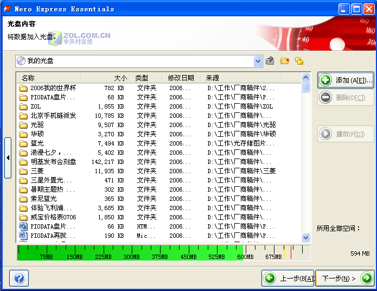Screen dimensions: 377x291
Task: Select the 蓝光 folder icon
Action: (23, 143)
